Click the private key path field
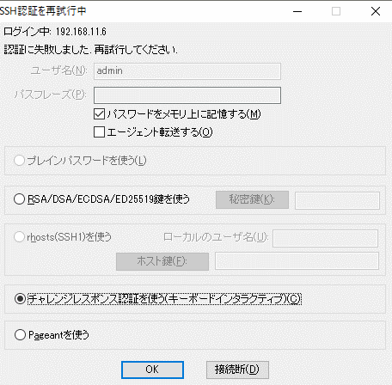 337,200
